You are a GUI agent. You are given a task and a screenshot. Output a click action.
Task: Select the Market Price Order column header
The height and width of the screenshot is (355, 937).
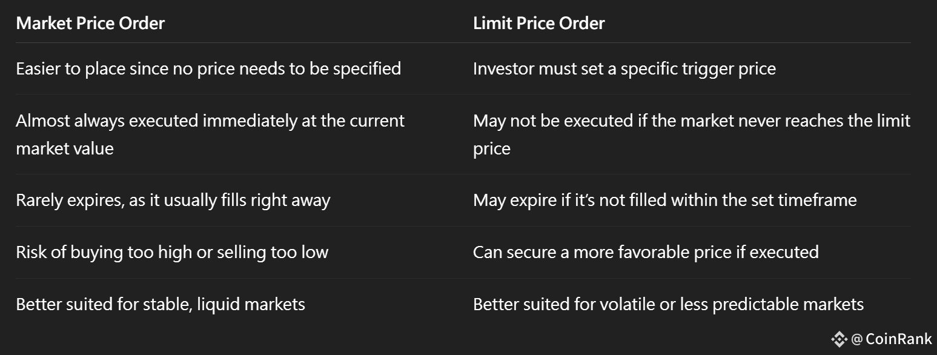[x=90, y=23]
